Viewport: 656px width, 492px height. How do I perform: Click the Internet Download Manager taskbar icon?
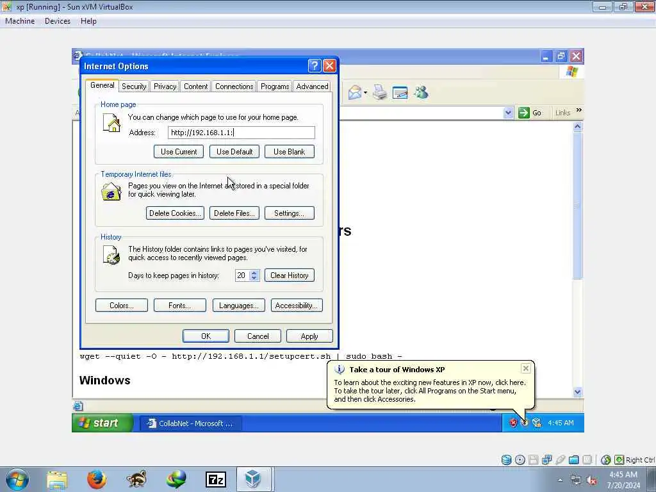pyautogui.click(x=176, y=479)
